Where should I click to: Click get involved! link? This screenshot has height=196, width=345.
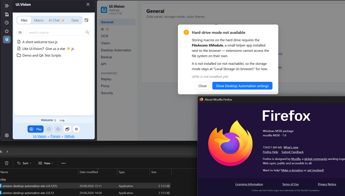tap(315, 171)
